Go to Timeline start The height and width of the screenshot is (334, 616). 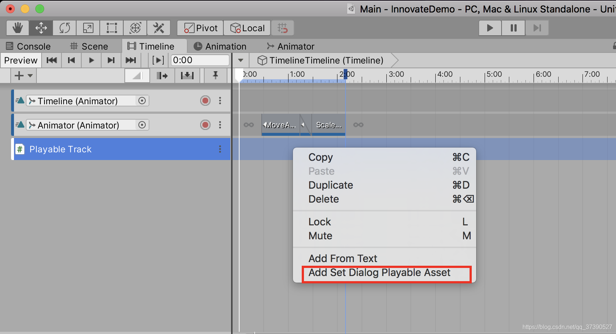(52, 60)
